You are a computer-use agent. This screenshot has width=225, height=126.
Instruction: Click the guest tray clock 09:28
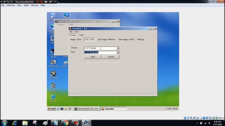(175, 109)
